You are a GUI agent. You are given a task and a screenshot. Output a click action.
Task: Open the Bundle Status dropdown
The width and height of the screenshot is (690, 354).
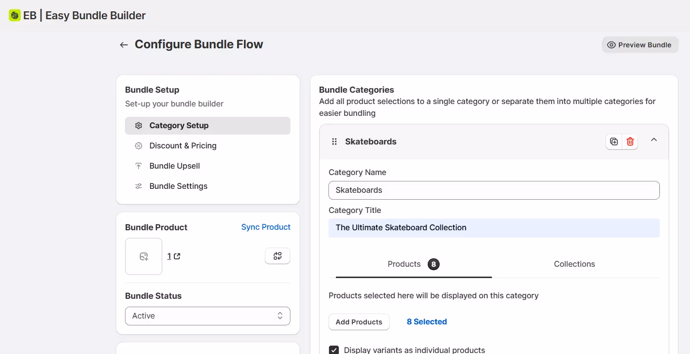pos(207,316)
